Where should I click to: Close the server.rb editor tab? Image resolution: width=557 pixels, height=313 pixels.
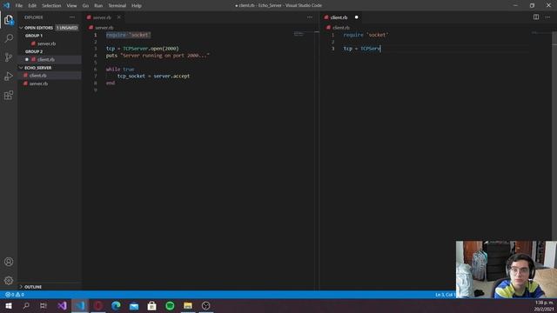119,17
